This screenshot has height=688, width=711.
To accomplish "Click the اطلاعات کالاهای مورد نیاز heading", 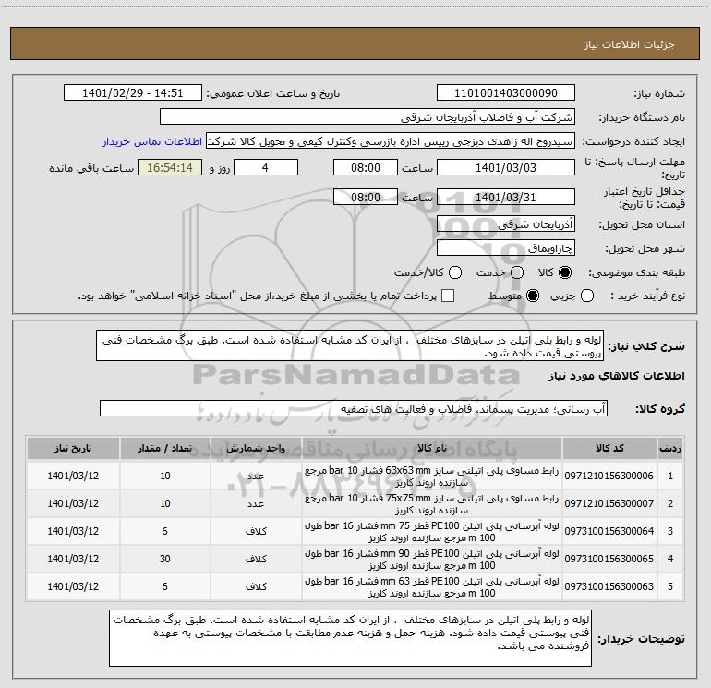I will [617, 376].
